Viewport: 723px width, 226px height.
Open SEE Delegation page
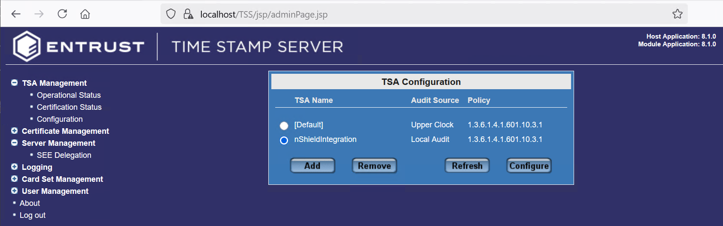64,155
